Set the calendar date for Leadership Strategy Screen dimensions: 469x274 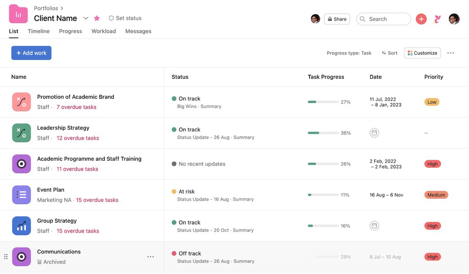point(374,132)
